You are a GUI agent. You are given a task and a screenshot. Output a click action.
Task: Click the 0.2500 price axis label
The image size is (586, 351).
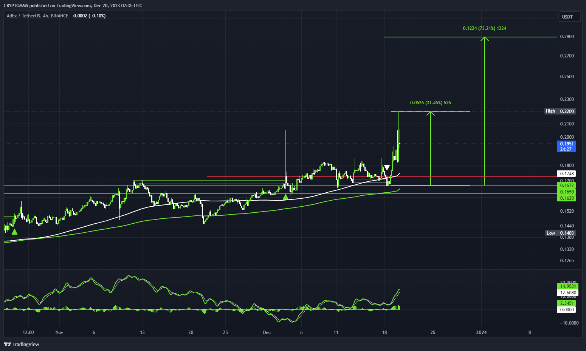567,77
